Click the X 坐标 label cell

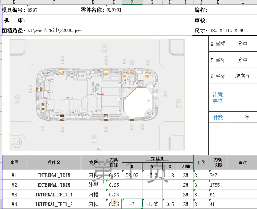pos(218,44)
